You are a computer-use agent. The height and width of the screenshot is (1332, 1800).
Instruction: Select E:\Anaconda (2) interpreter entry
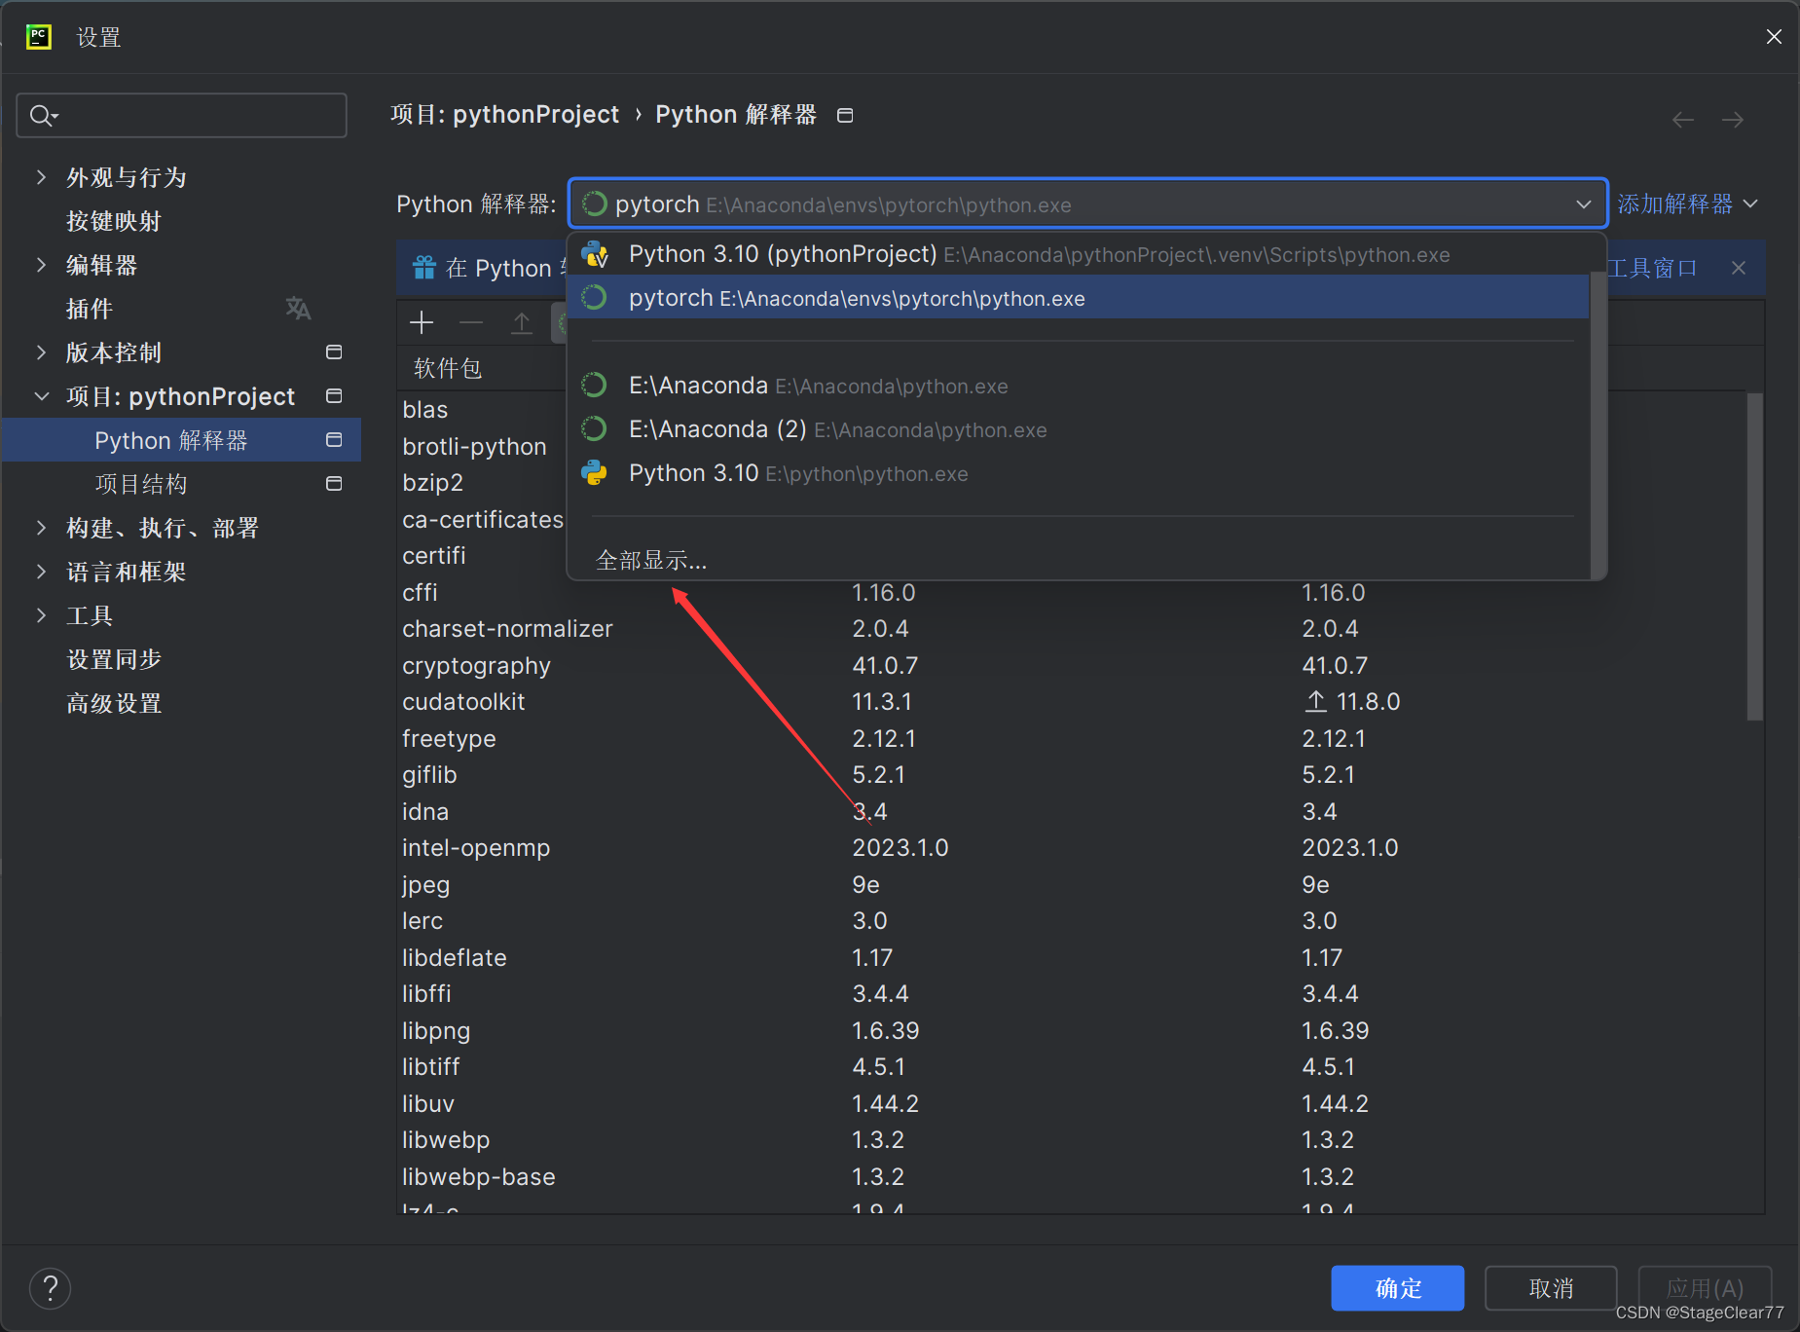(x=1079, y=429)
